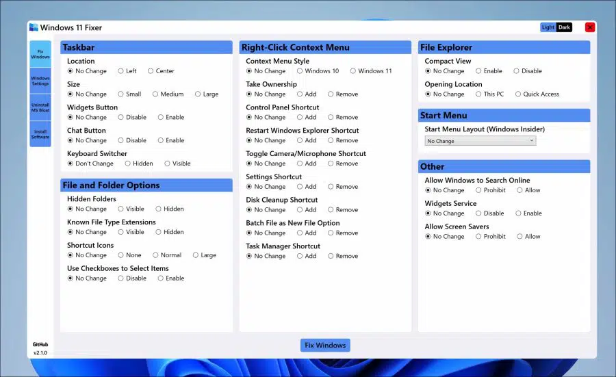Click the Fix Windows button
This screenshot has height=377, width=616.
pyautogui.click(x=325, y=346)
